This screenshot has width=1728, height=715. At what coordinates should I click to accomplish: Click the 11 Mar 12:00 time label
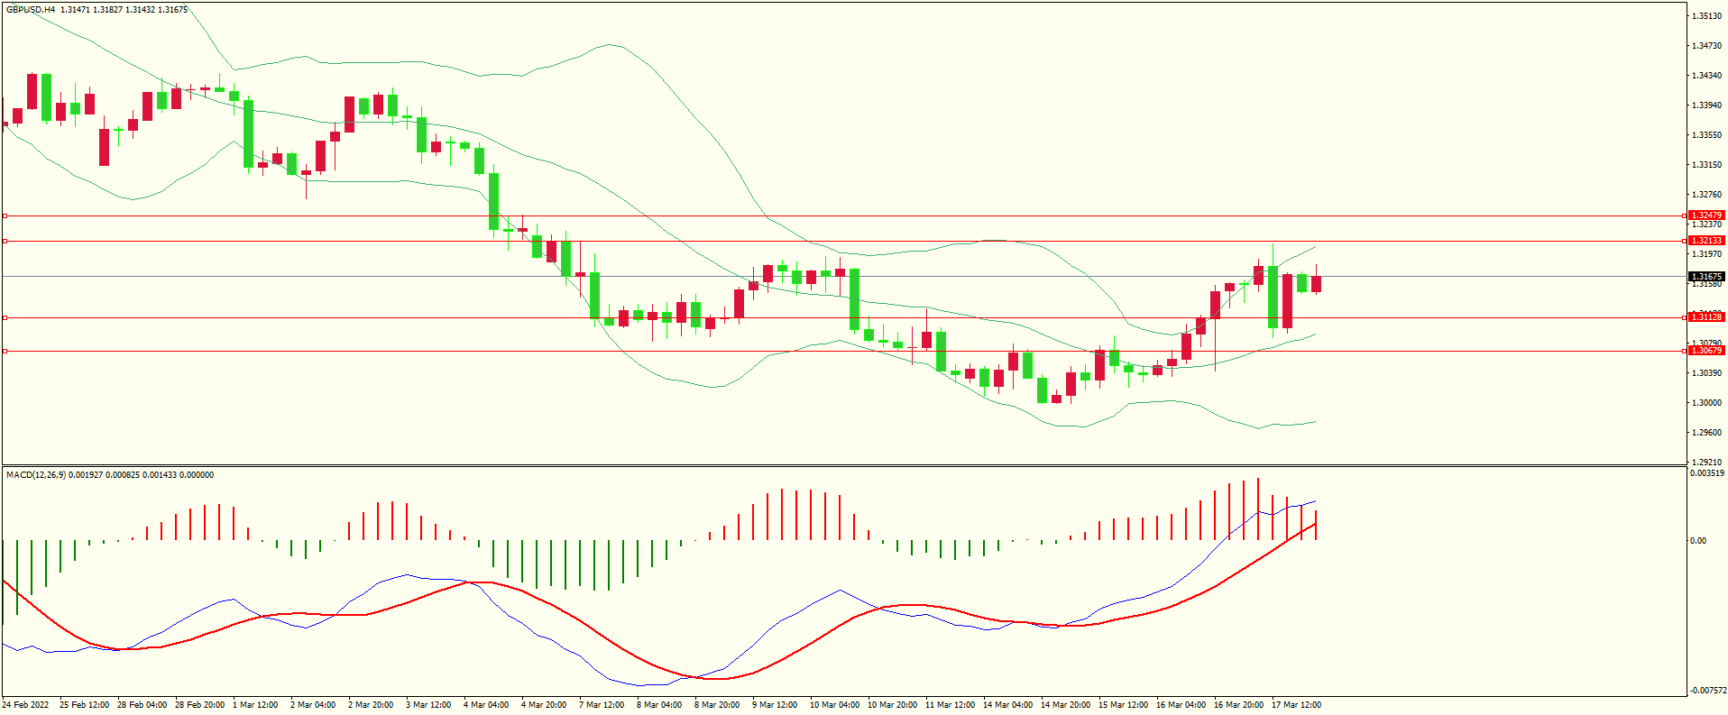pyautogui.click(x=951, y=705)
